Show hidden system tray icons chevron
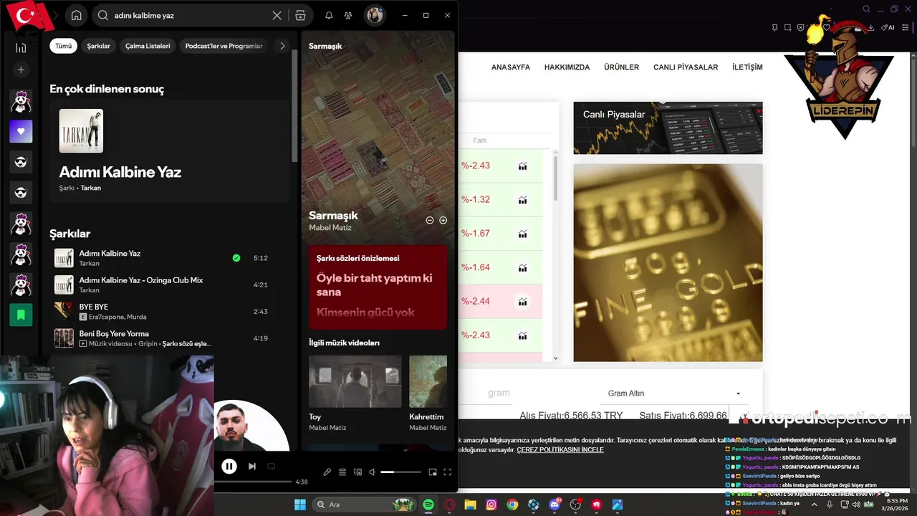The height and width of the screenshot is (516, 917). tap(814, 505)
